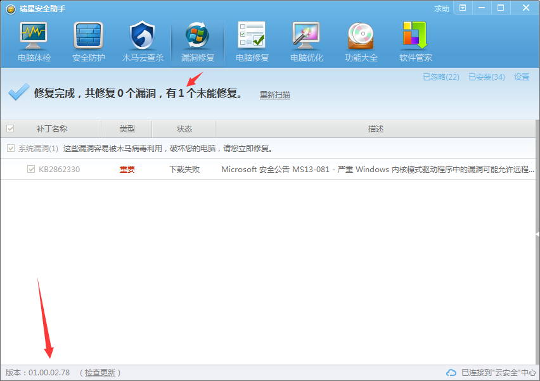
Task: Click the MS13-081 description text
Action: point(378,169)
